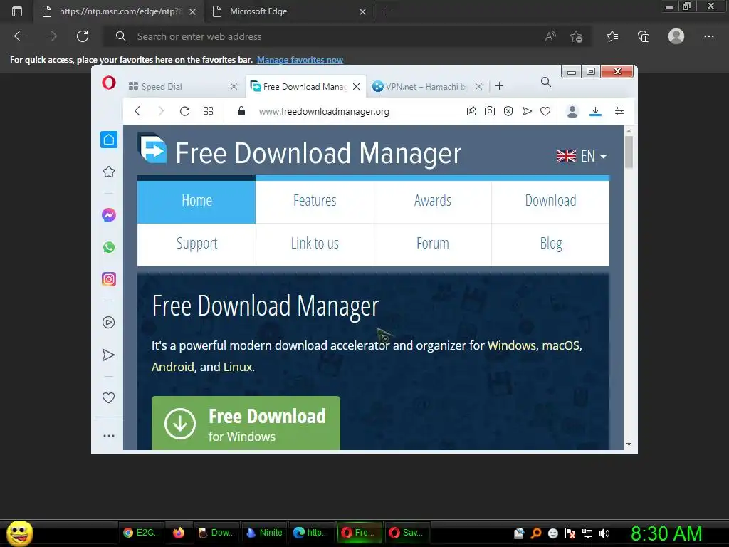Go back in Opera toolbar
This screenshot has height=547, width=729.
click(137, 110)
